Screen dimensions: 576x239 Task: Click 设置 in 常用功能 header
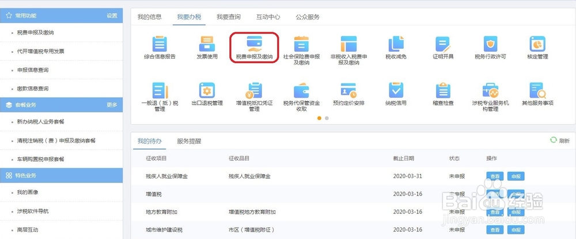click(x=112, y=16)
